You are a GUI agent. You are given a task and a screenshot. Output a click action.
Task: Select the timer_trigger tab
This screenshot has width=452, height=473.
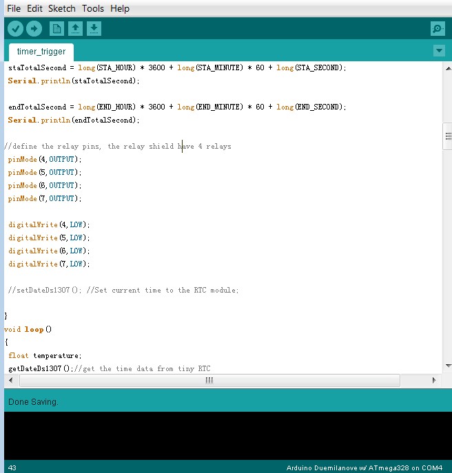pos(41,52)
